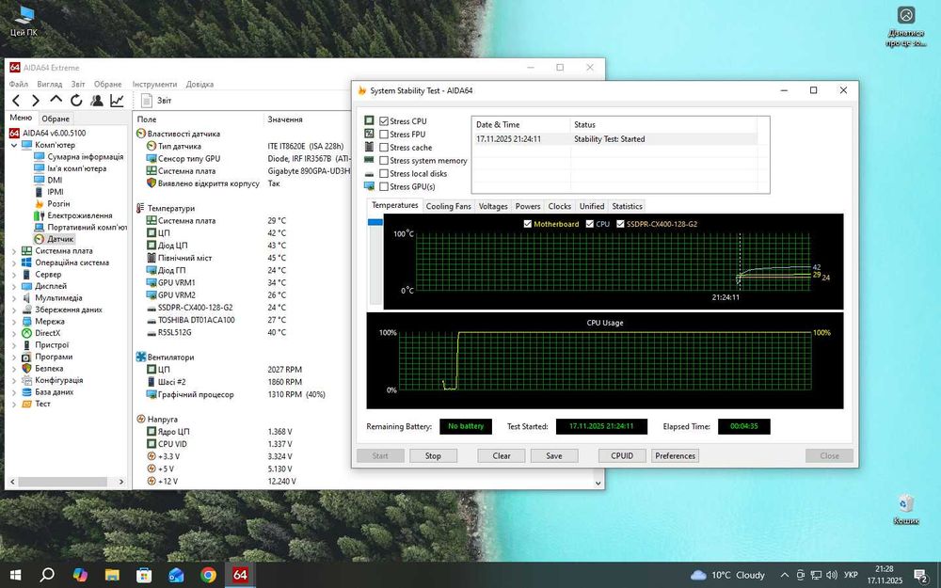Collapse the Комп'ютер tree node
The height and width of the screenshot is (588, 941).
pos(14,145)
